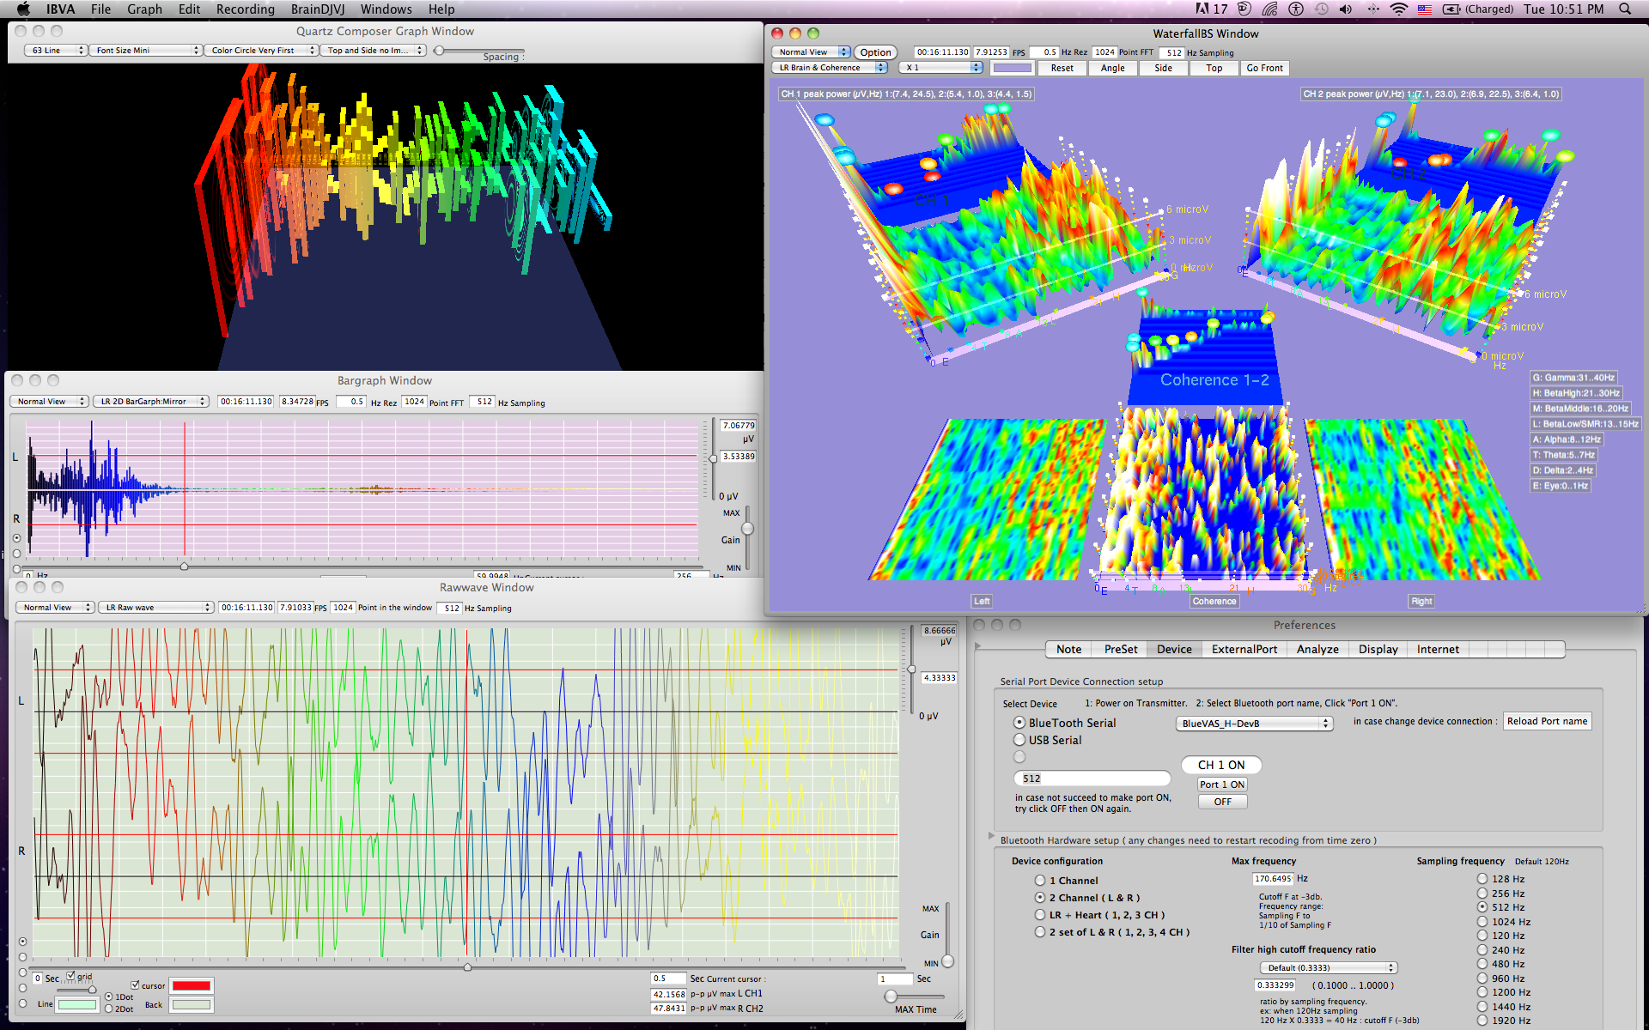
Task: Click the Angle view button
Action: tap(1112, 68)
